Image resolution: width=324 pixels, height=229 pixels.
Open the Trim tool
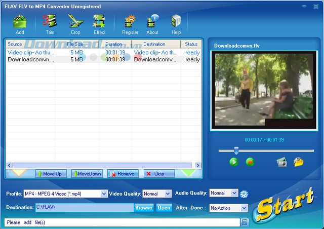(x=50, y=21)
